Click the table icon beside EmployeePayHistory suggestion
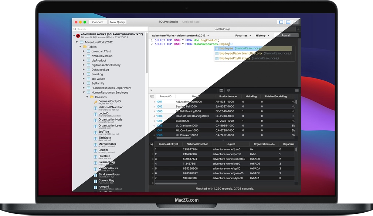This screenshot has height=216, width=373. [x=217, y=58]
